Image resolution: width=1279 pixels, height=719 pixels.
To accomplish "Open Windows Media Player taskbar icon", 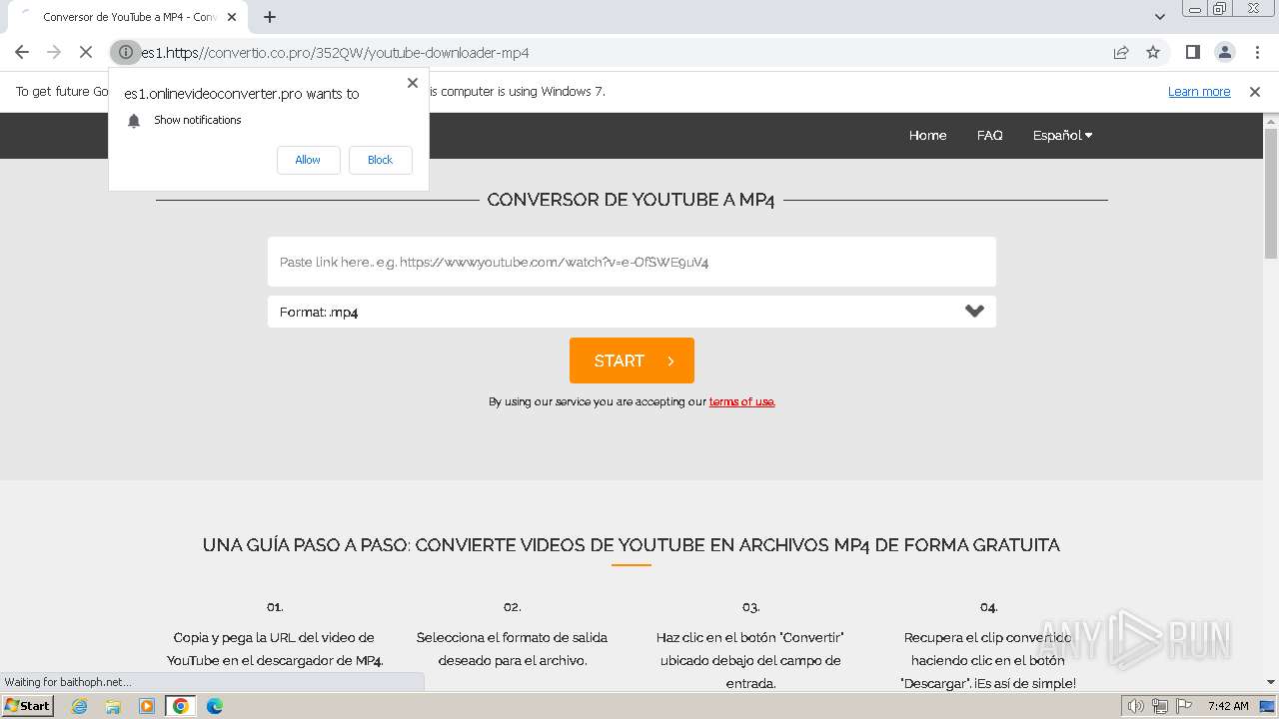I will click(x=147, y=706).
